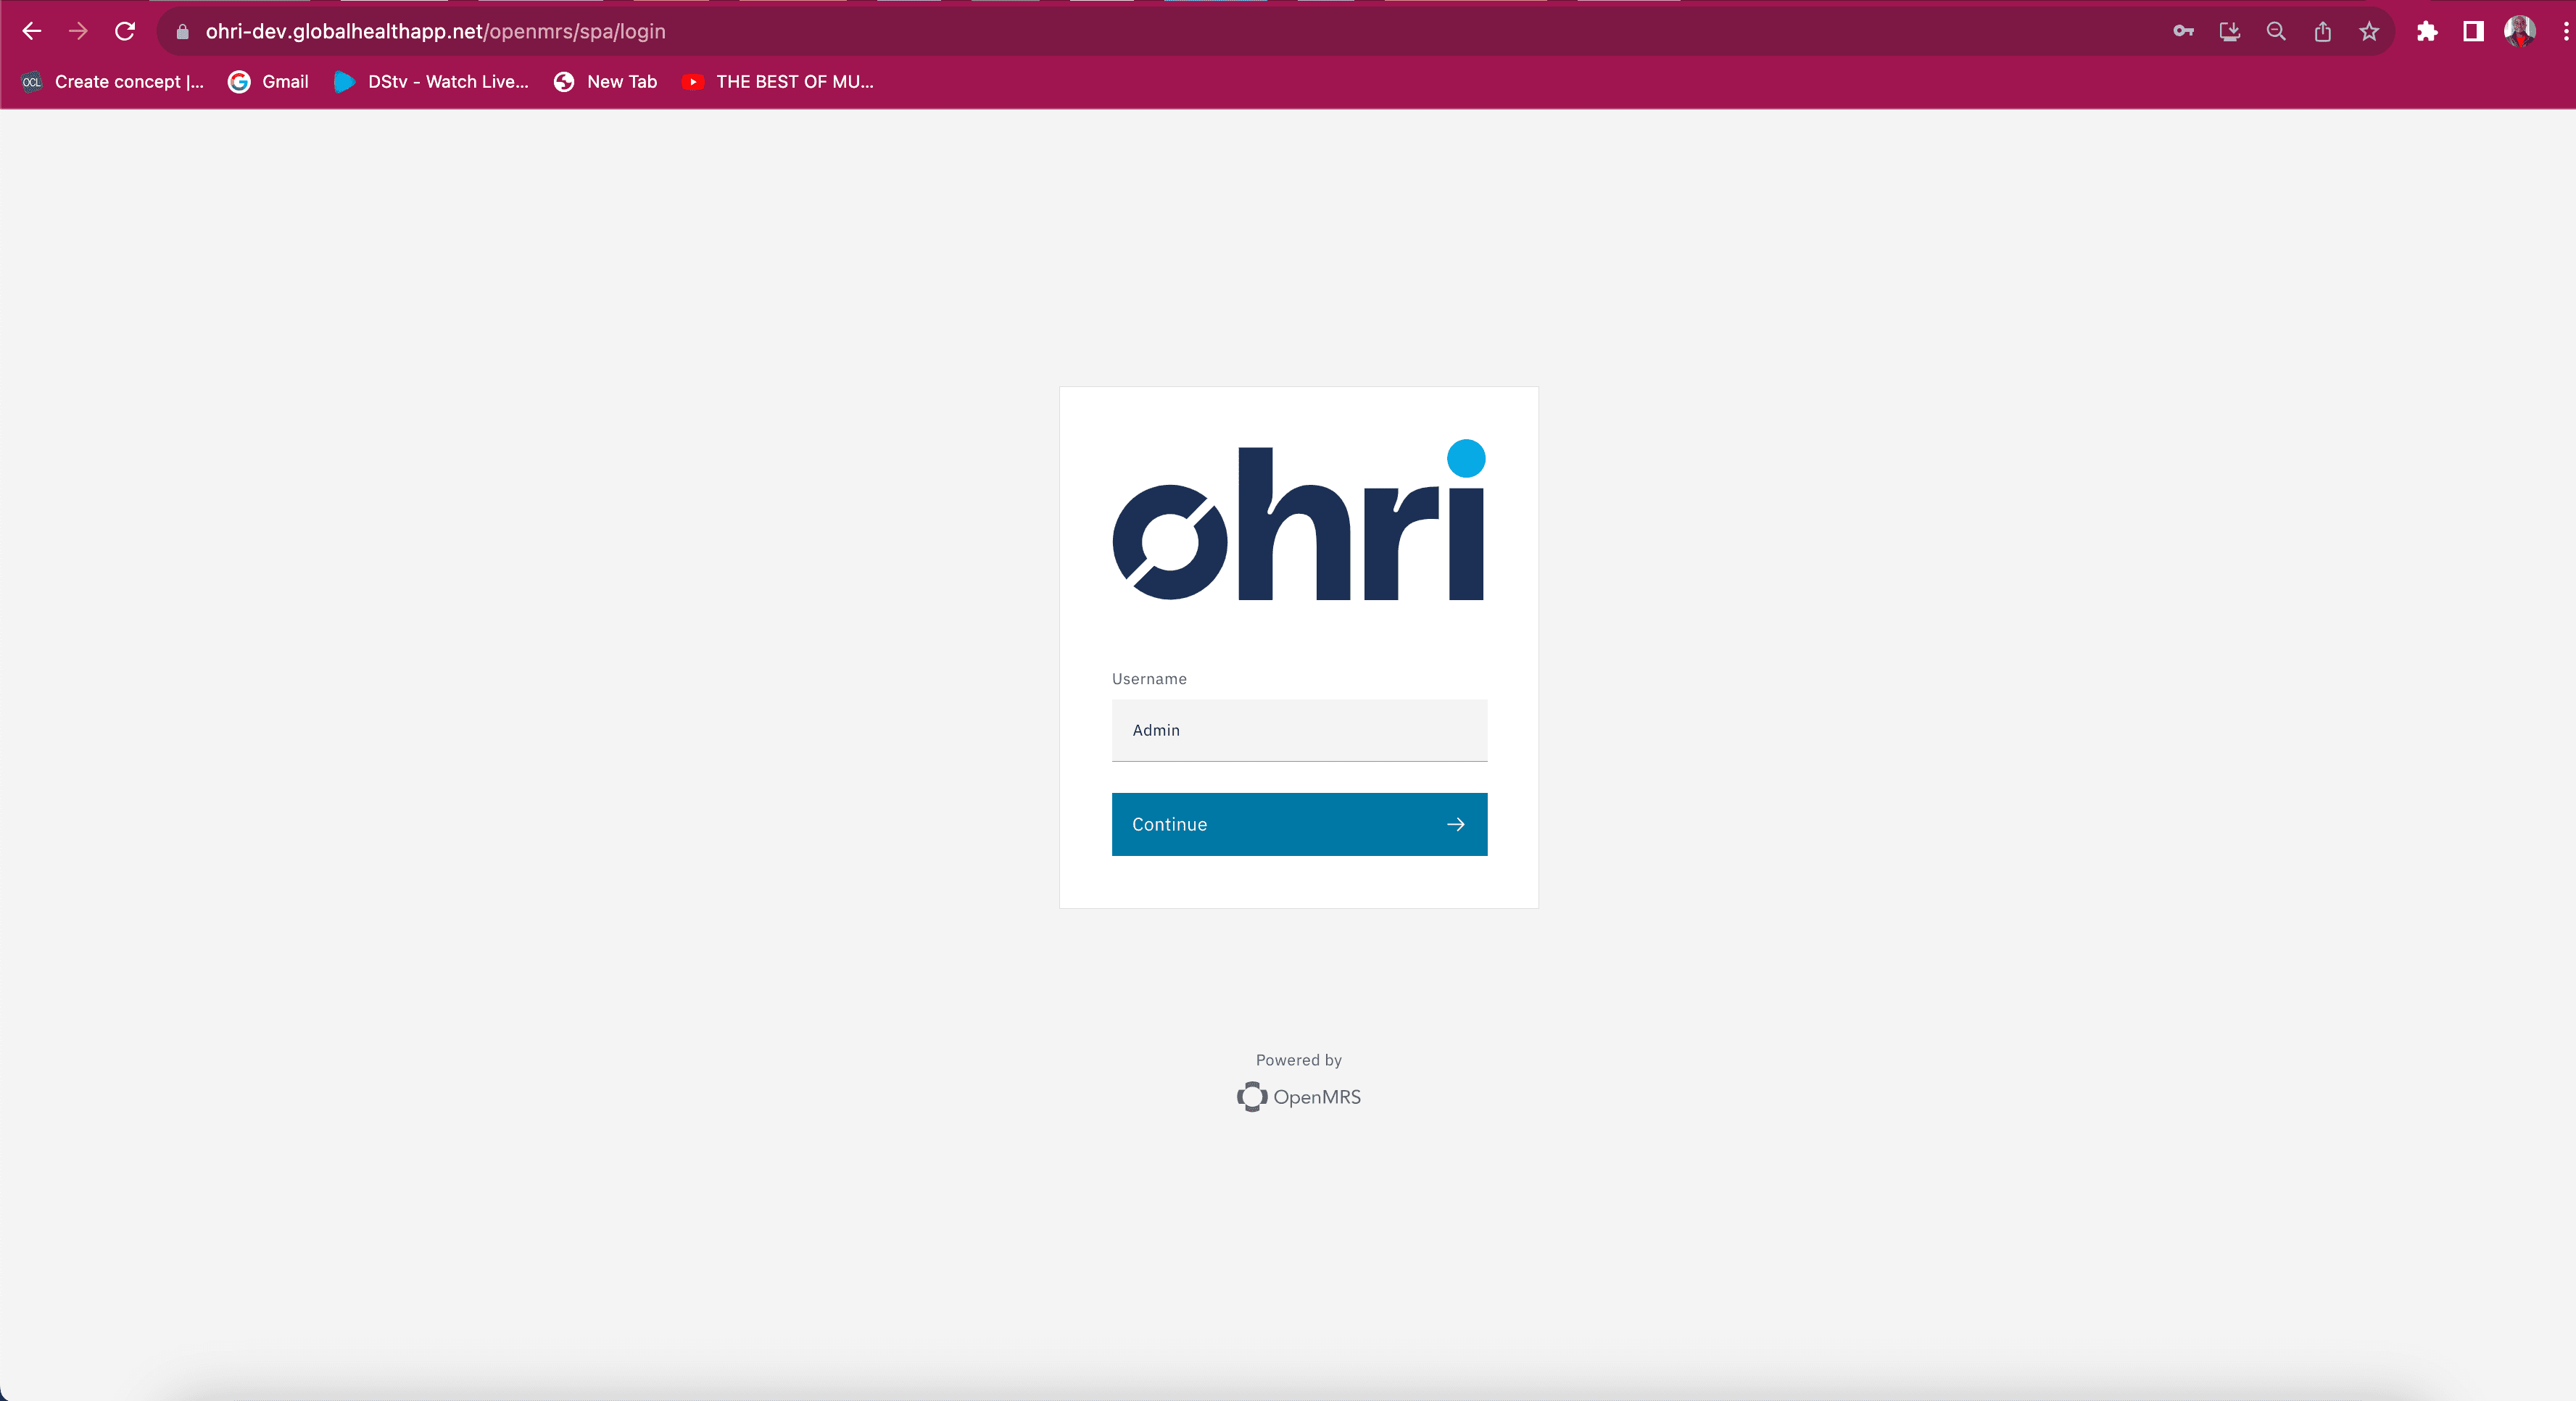Viewport: 2576px width, 1401px height.
Task: Open the extensions puzzle icon
Action: (2427, 31)
